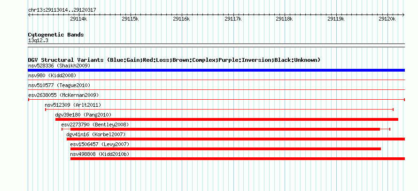This screenshot has height=191, width=418.
Task: Click the 29115k ruler tick label
Action: click(130, 19)
